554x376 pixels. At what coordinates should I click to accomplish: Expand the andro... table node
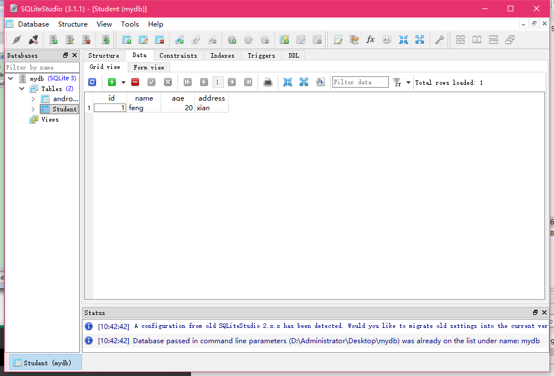tap(33, 99)
